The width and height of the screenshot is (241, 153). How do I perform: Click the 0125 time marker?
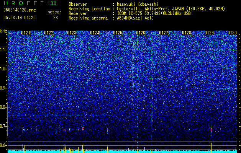118,33
